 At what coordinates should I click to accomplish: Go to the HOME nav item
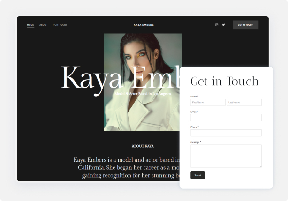[30, 25]
